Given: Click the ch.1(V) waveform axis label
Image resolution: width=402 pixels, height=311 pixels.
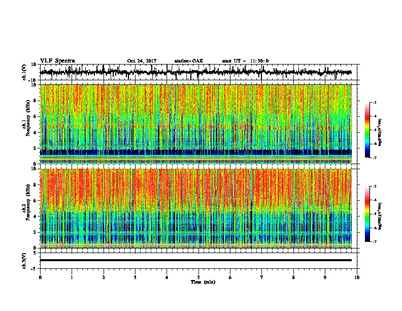Looking at the screenshot, I should click(24, 72).
